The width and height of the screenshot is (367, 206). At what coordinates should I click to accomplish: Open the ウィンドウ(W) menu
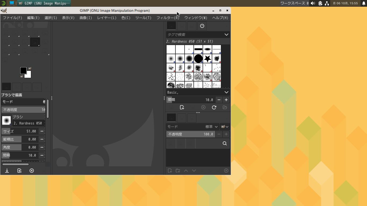click(196, 18)
